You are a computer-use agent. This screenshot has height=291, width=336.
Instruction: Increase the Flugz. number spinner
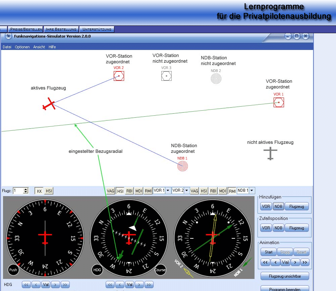(x=26, y=189)
